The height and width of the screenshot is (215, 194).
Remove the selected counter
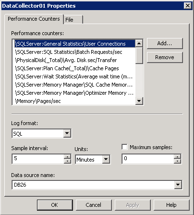click(165, 57)
